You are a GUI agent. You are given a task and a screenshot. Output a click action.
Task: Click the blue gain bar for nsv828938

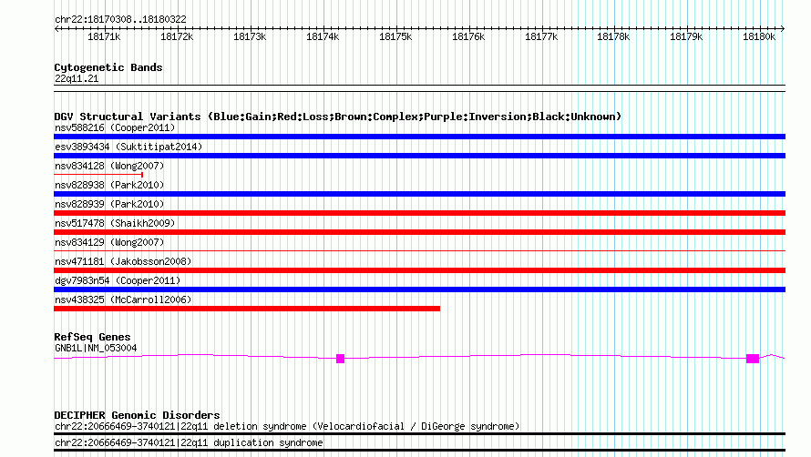[419, 194]
